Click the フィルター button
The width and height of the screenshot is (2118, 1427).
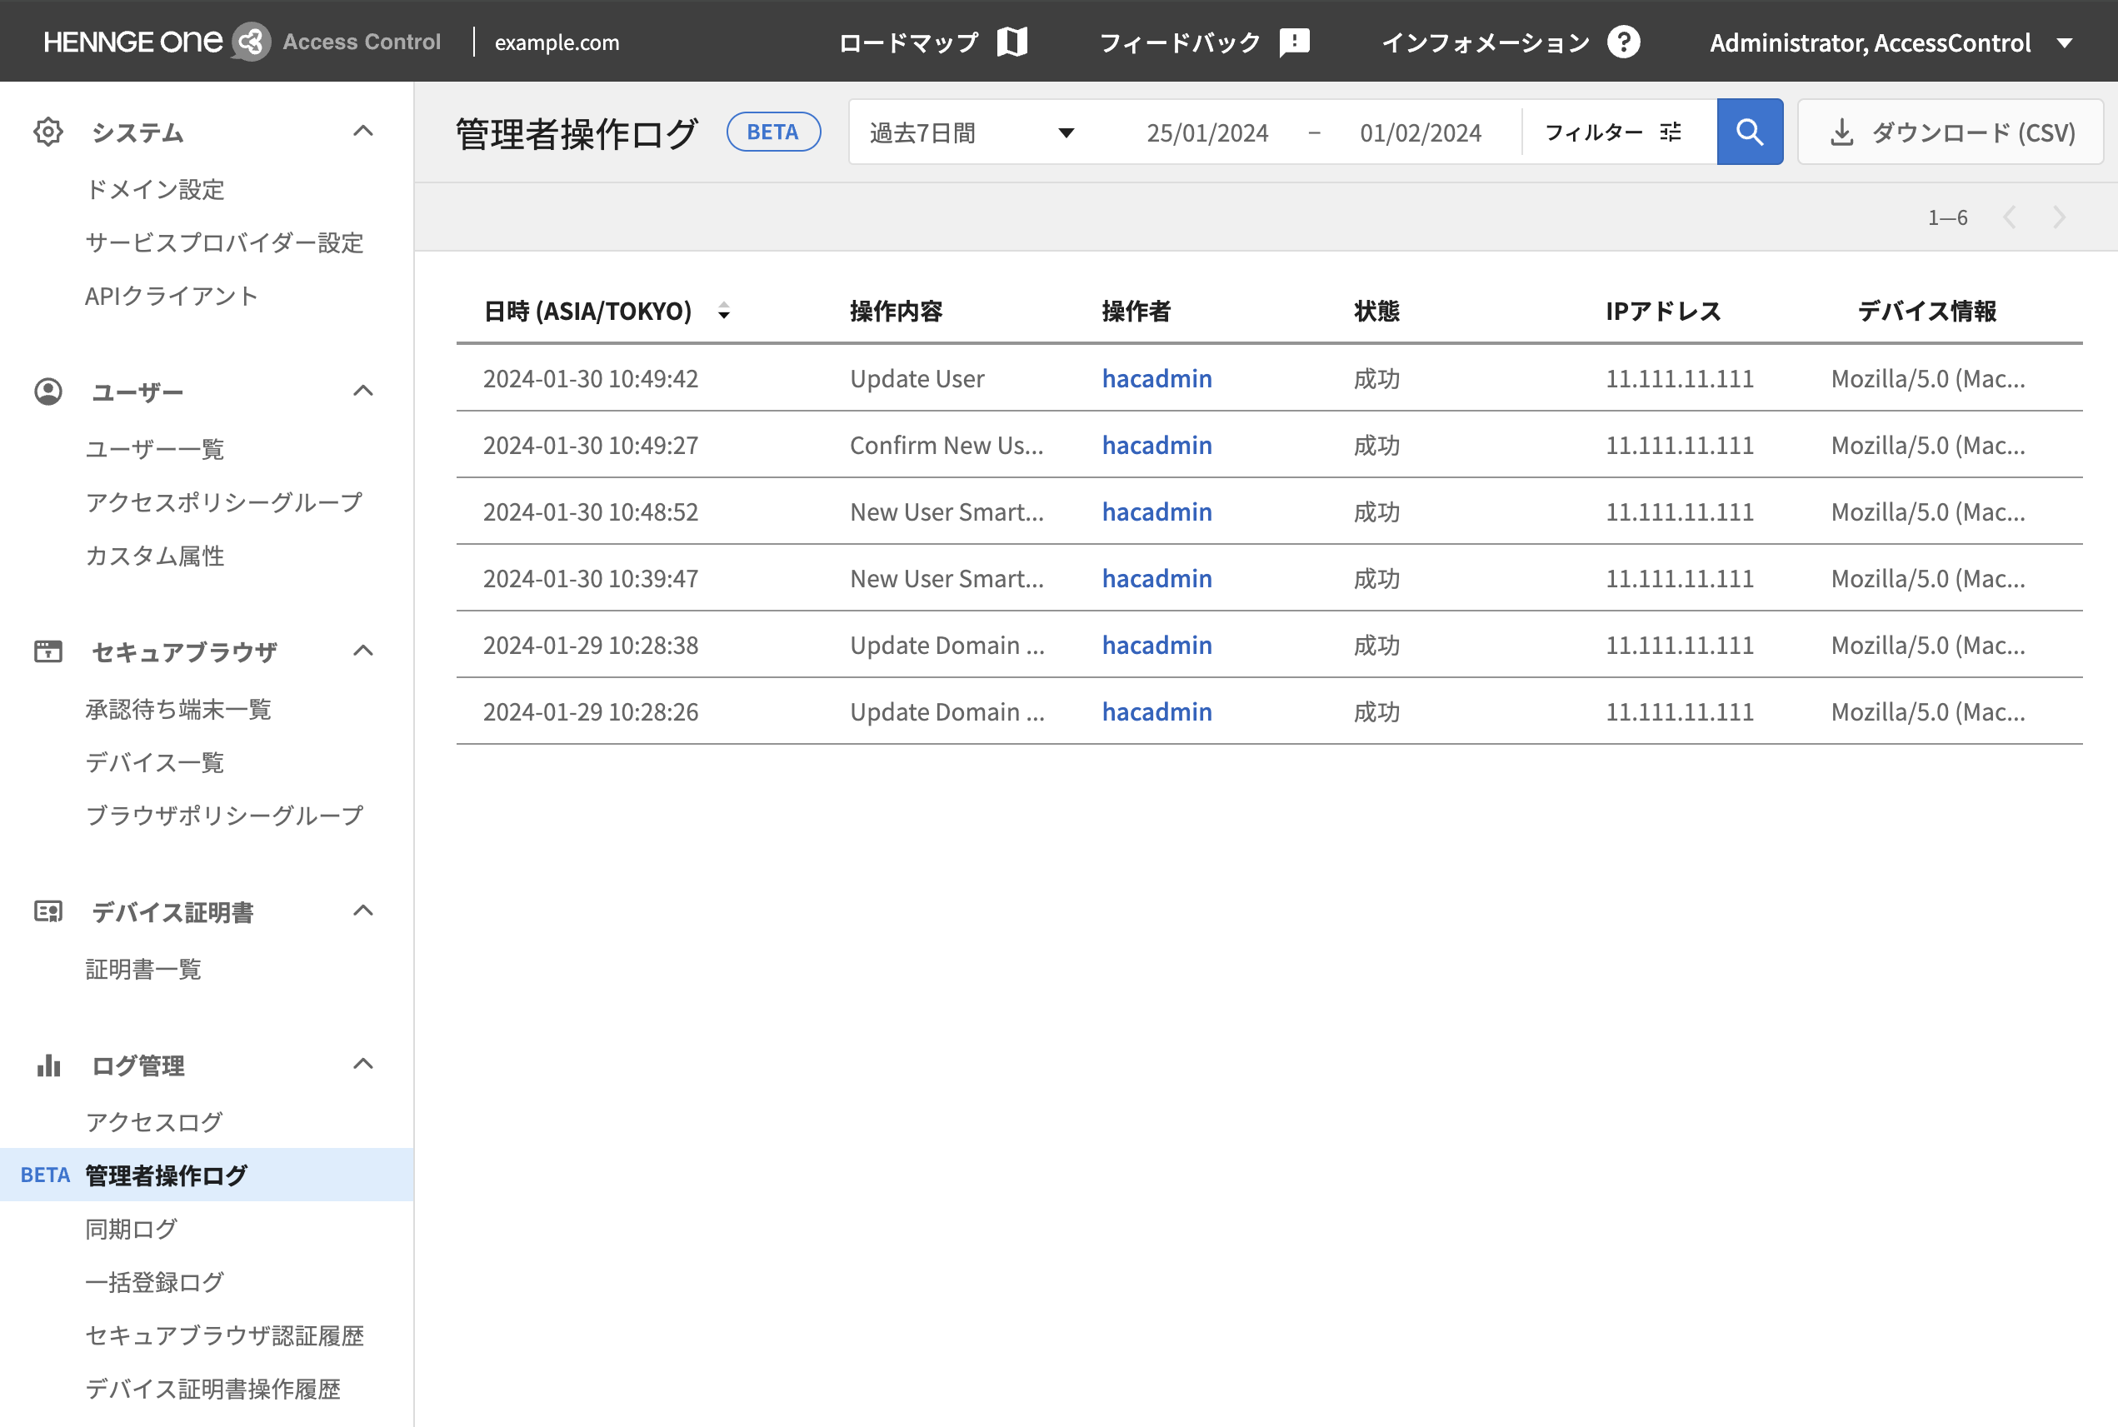click(1614, 133)
